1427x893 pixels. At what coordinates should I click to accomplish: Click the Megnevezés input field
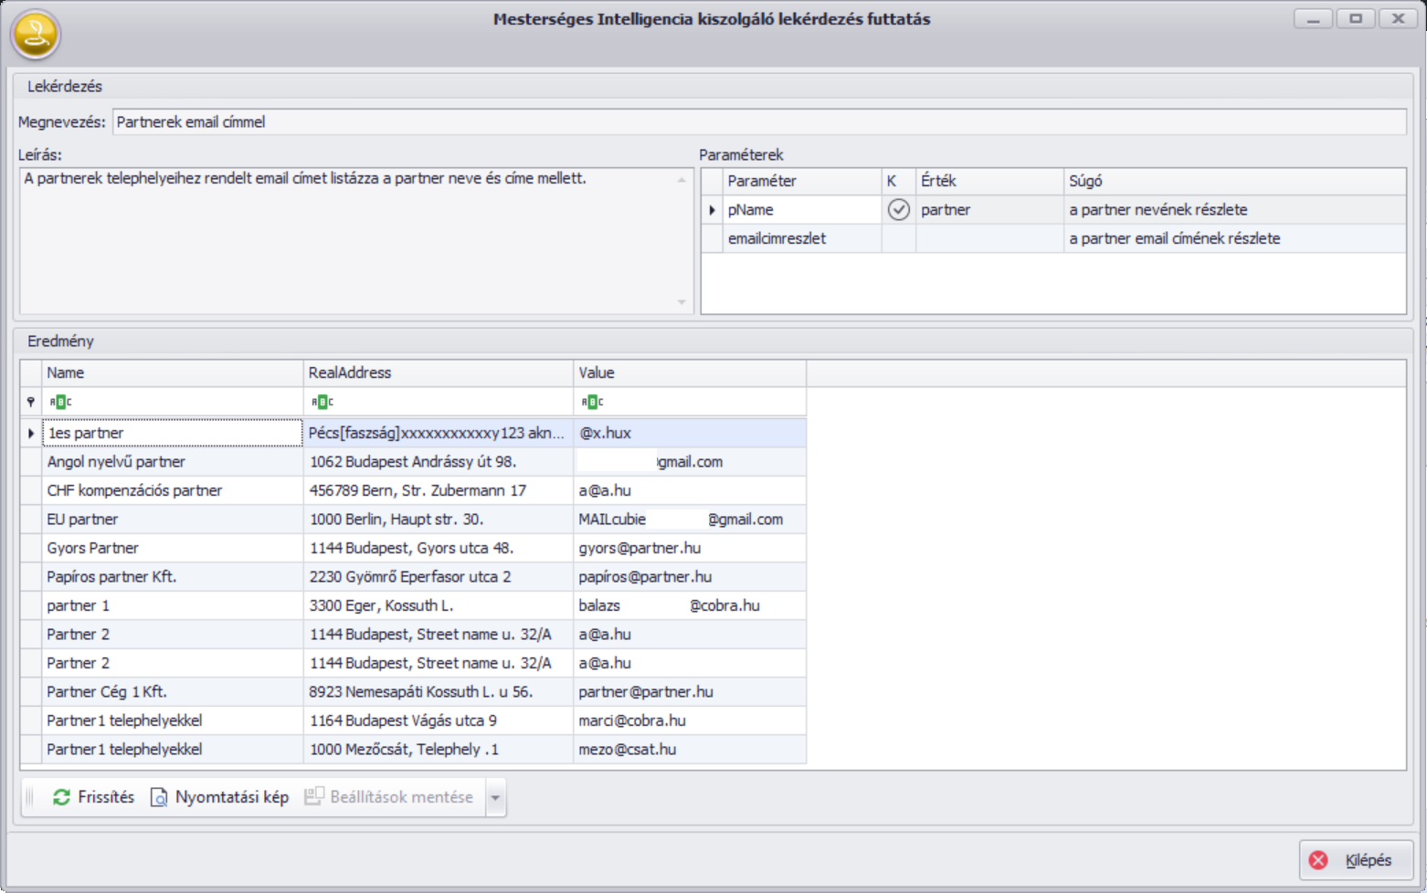pyautogui.click(x=759, y=121)
